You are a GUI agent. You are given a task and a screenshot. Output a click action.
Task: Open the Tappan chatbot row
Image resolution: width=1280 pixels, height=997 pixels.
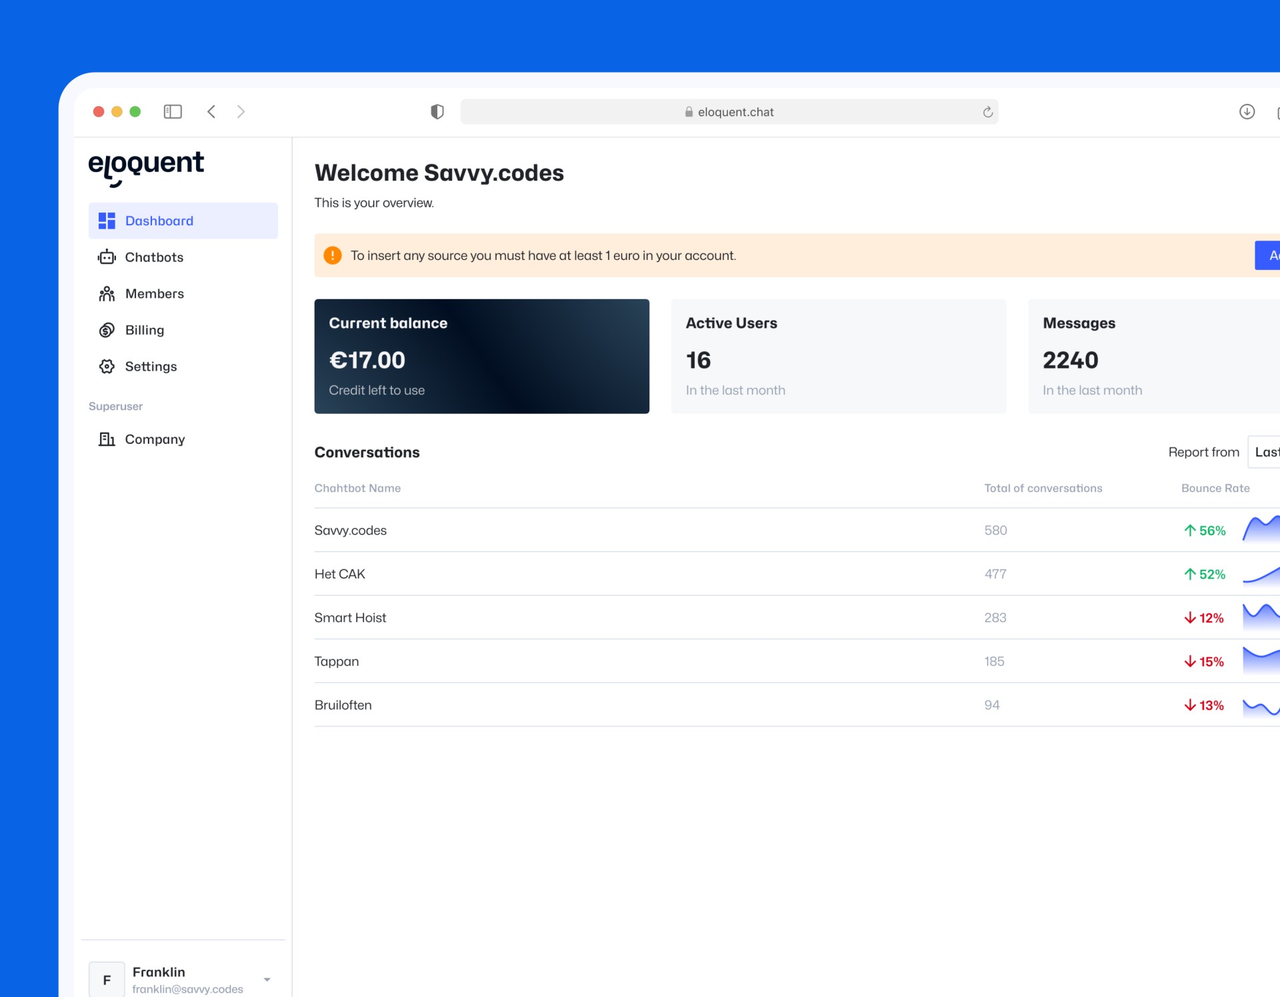coord(797,661)
